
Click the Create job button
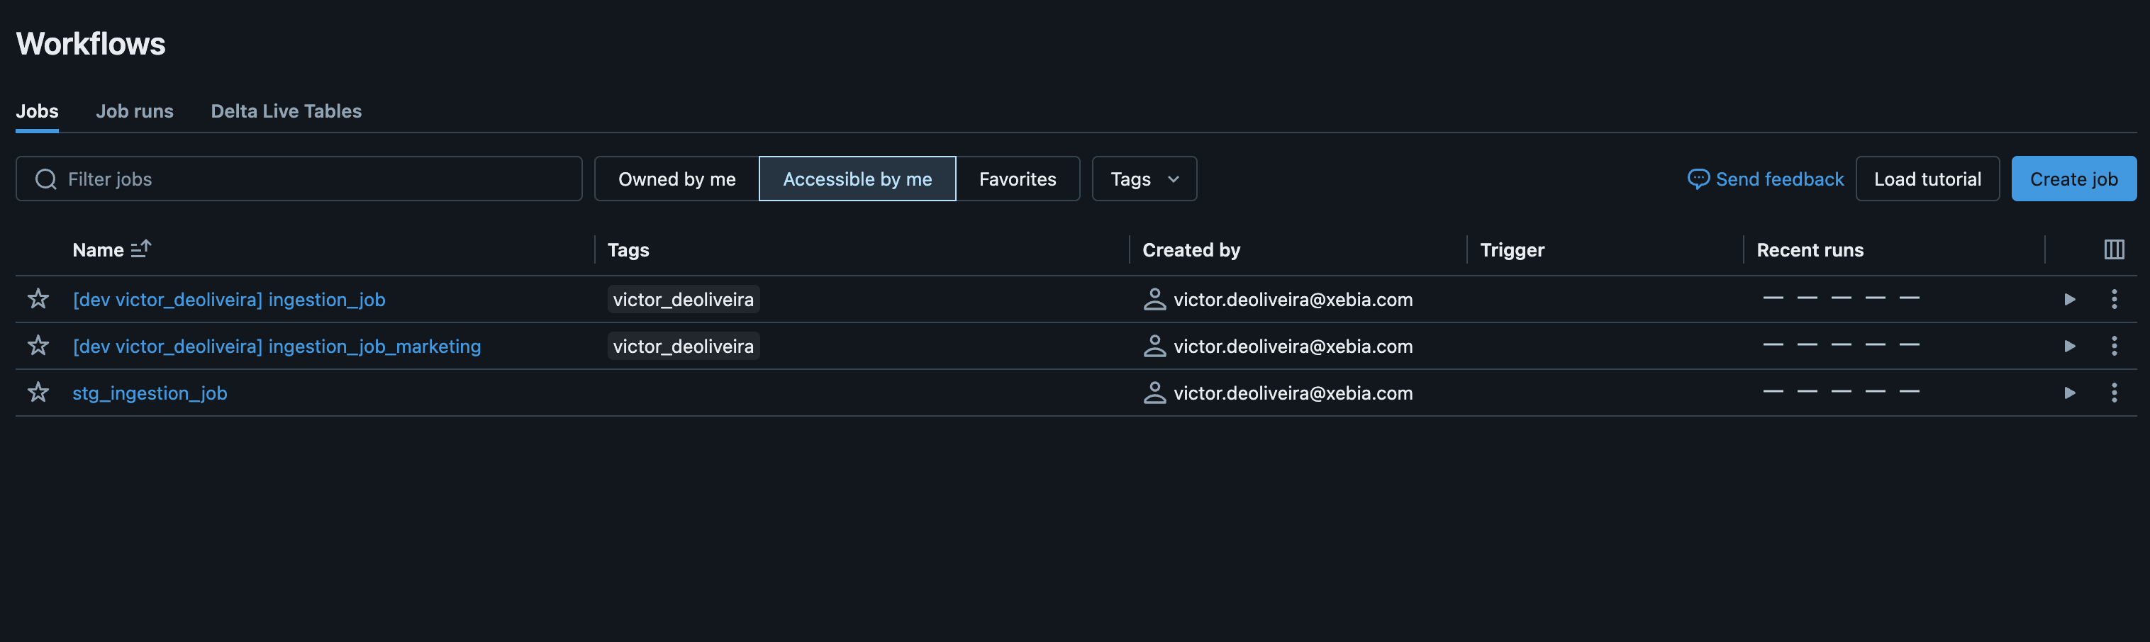click(x=2073, y=179)
